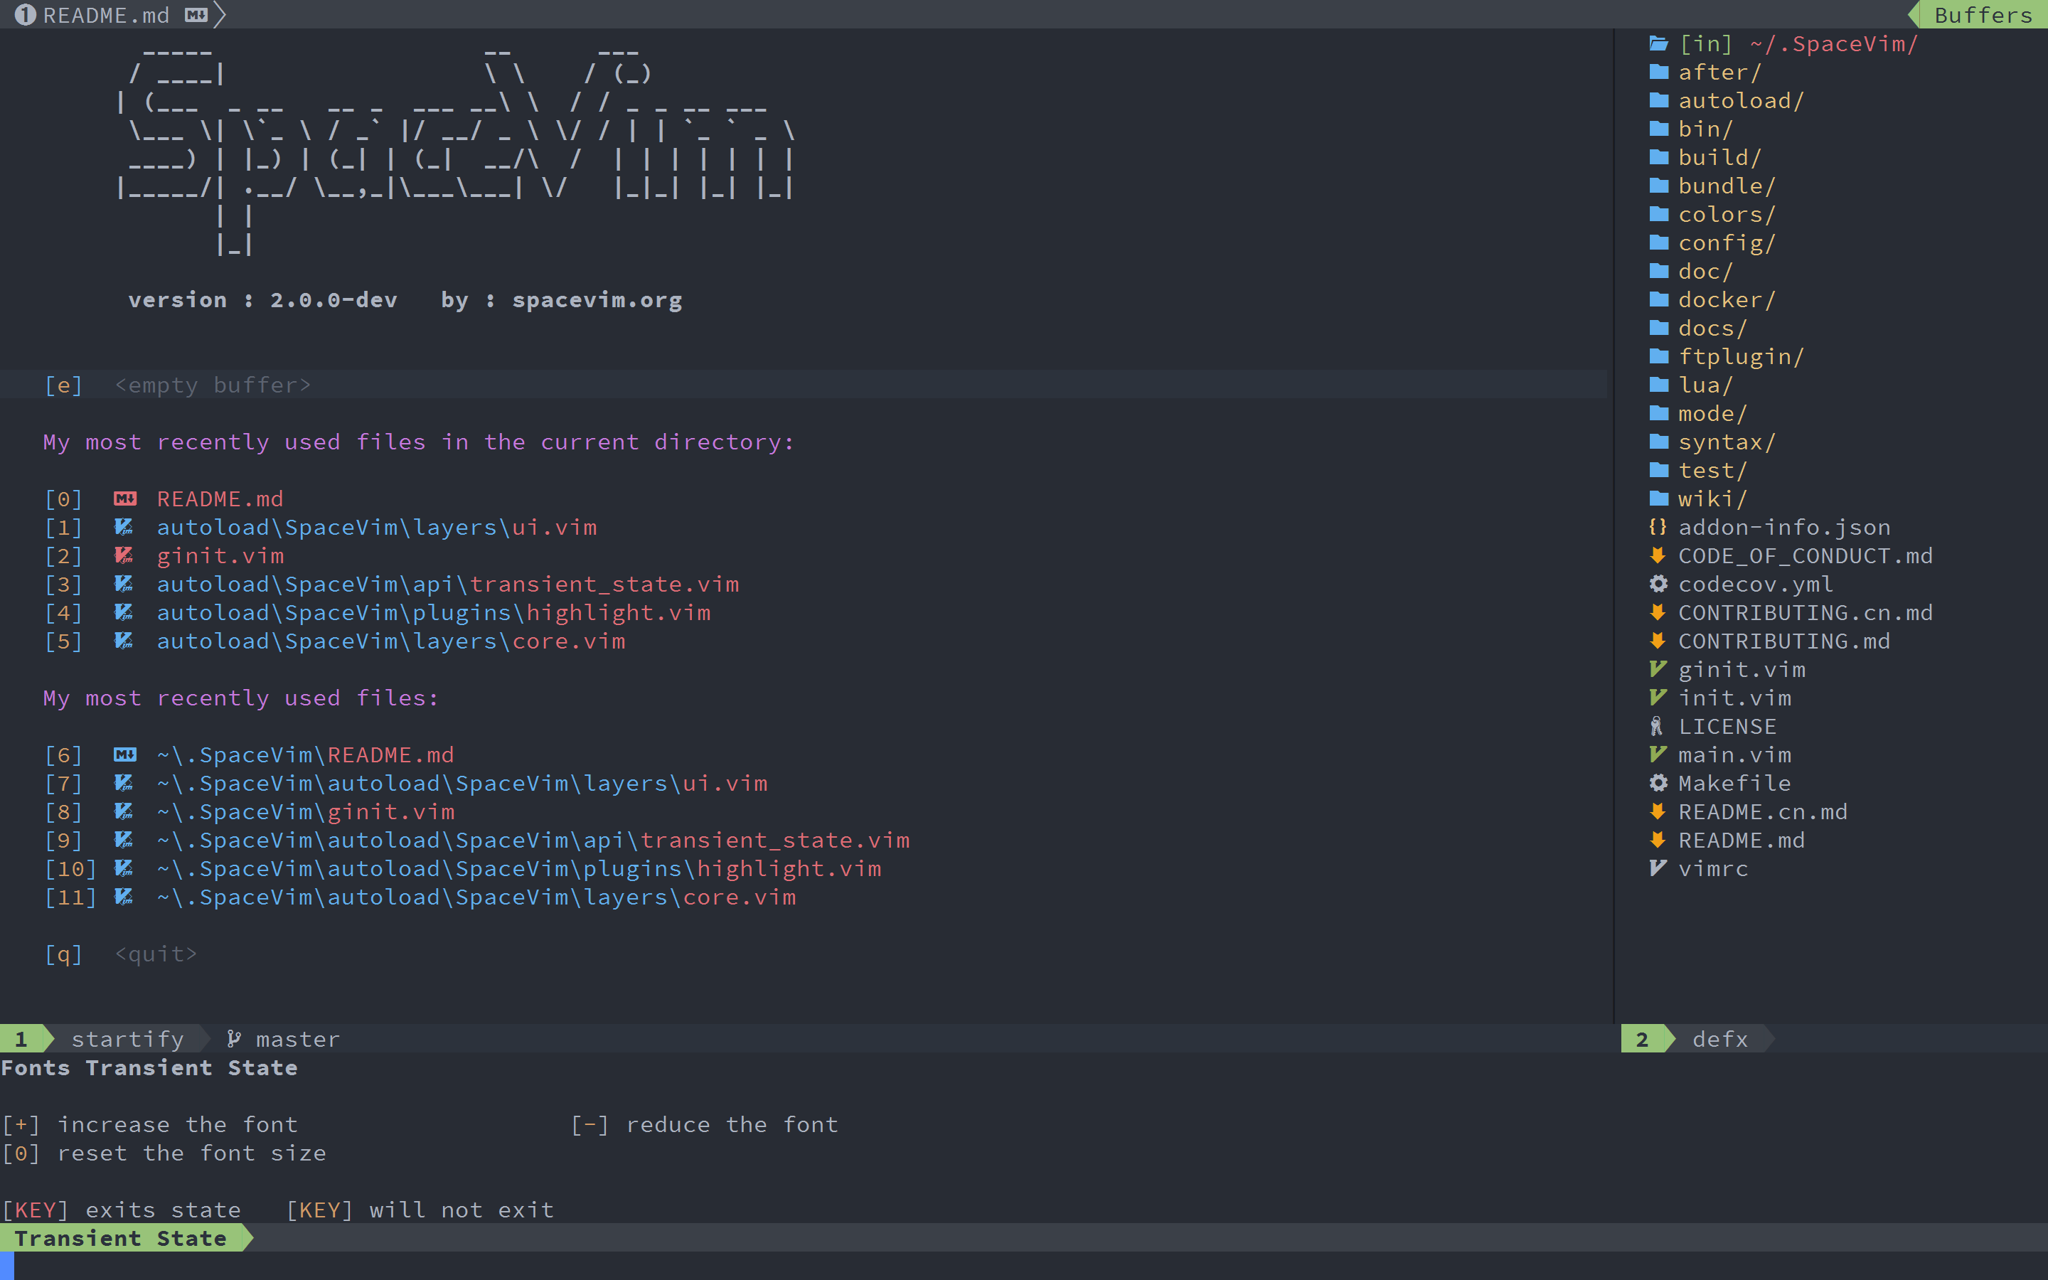
Task: Click the open folder icon beside ~/.SpaceVim/
Action: pyautogui.click(x=1659, y=43)
